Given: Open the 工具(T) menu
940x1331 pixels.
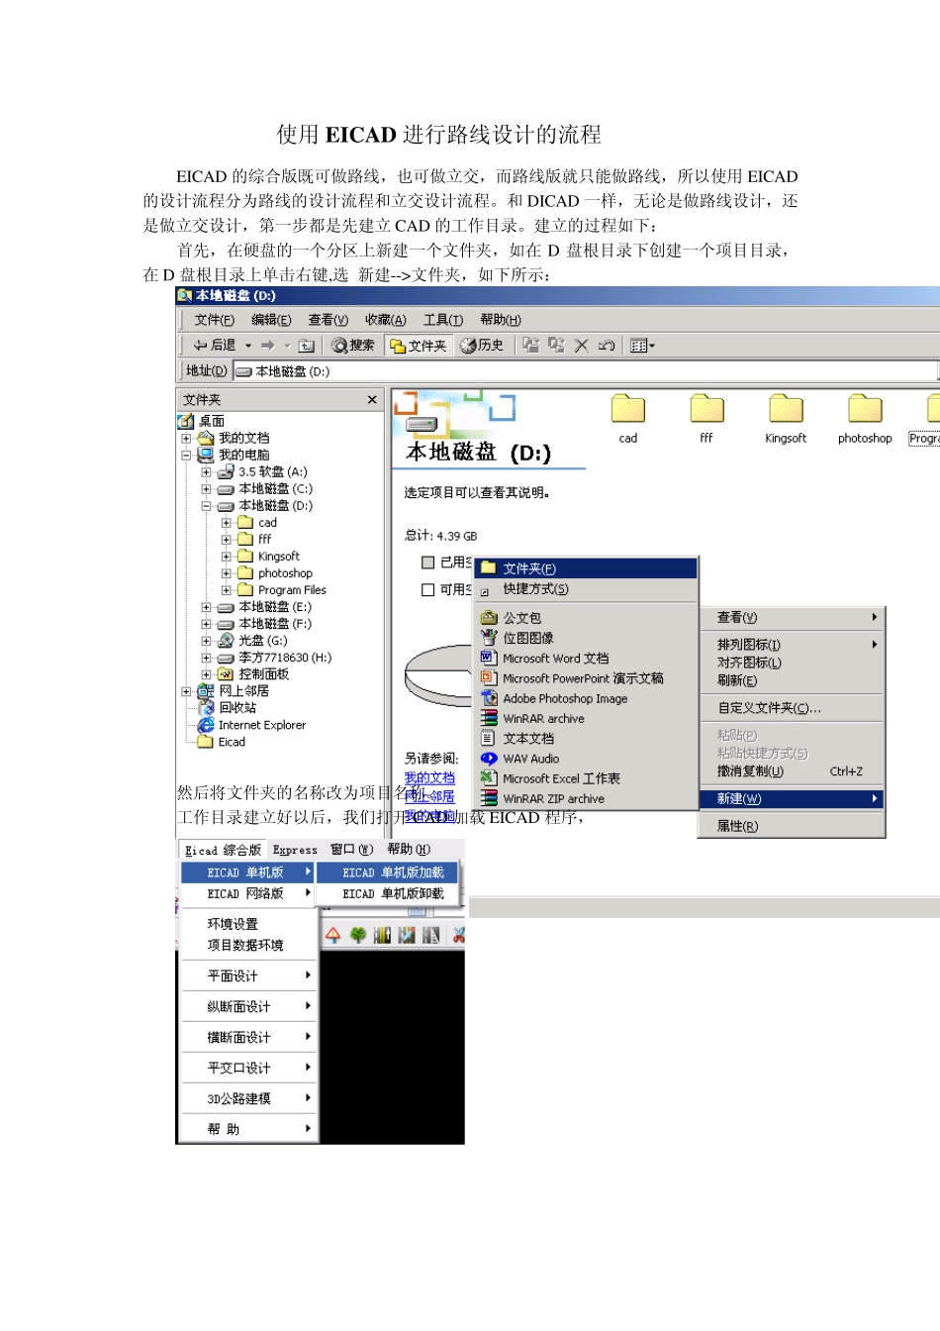Looking at the screenshot, I should (442, 320).
